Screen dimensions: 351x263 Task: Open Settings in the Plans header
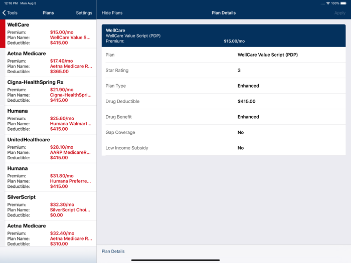(x=84, y=13)
